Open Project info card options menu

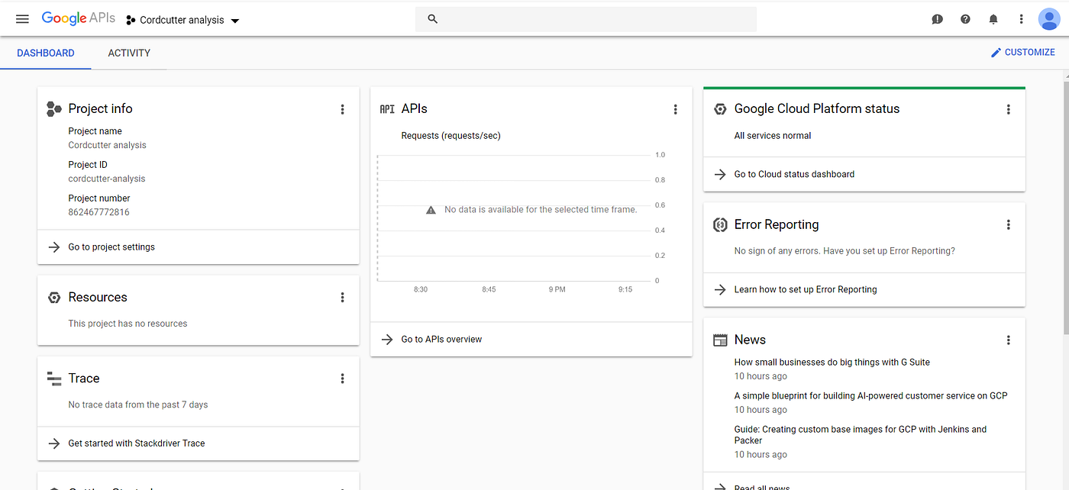pyautogui.click(x=342, y=109)
